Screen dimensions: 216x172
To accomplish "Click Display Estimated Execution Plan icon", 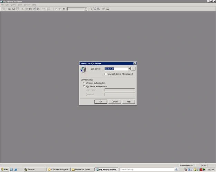I will (x=91, y=9).
